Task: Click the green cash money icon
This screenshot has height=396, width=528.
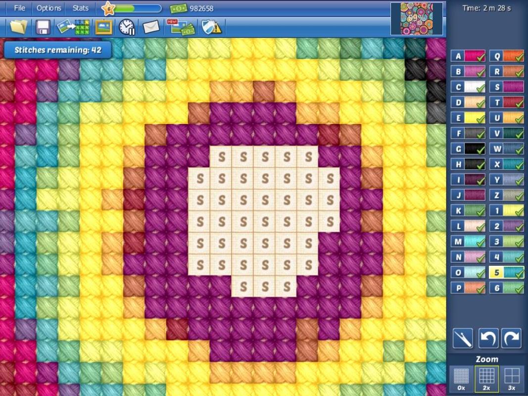Action: (178, 8)
